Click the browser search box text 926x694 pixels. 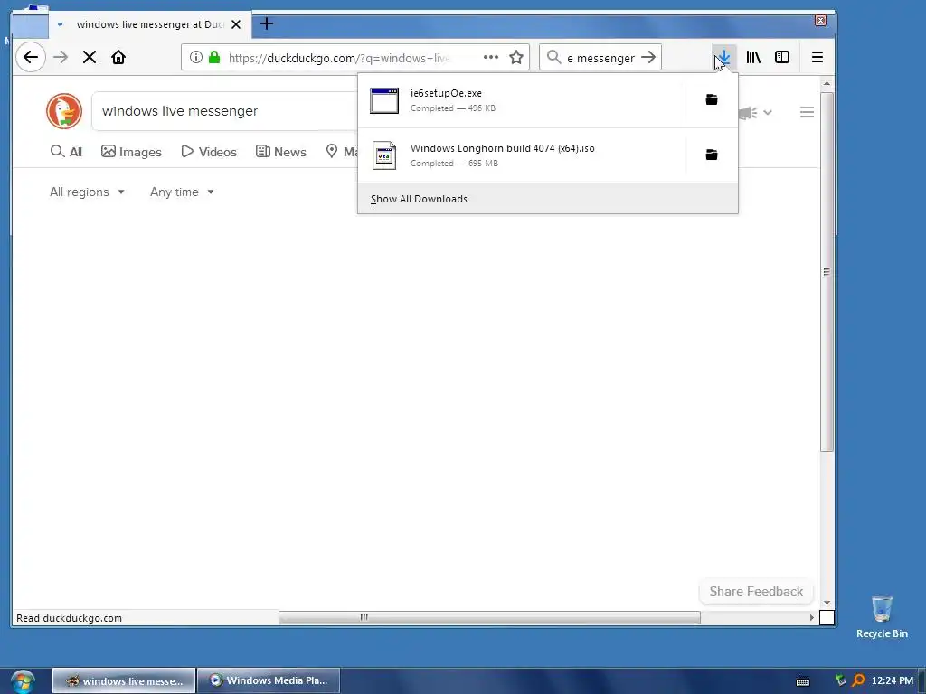[600, 58]
